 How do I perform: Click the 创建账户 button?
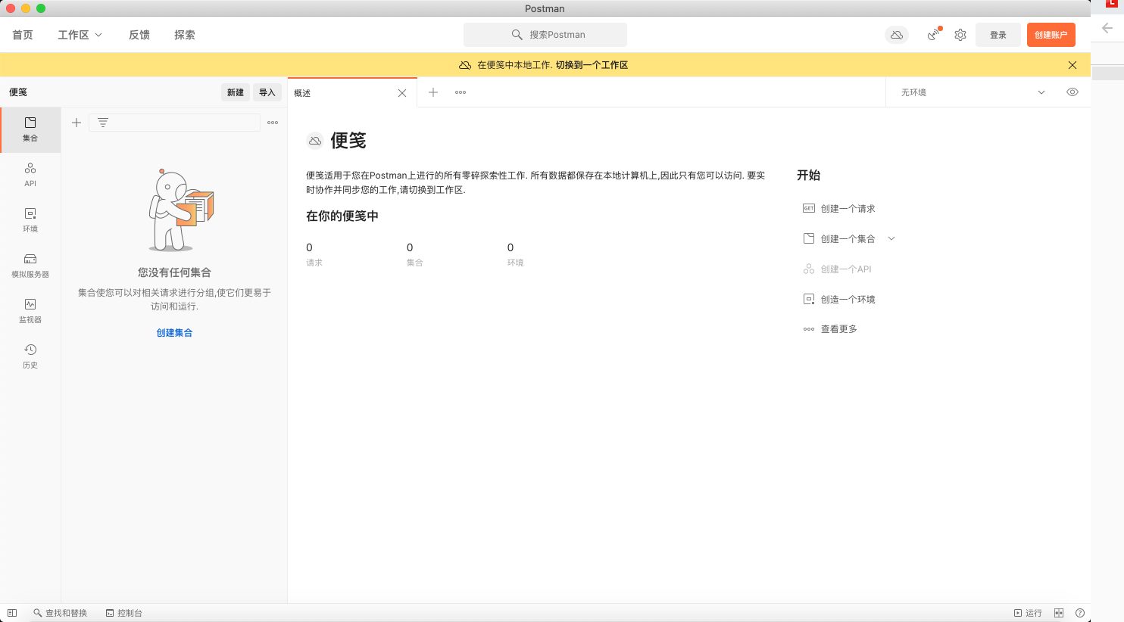point(1051,35)
